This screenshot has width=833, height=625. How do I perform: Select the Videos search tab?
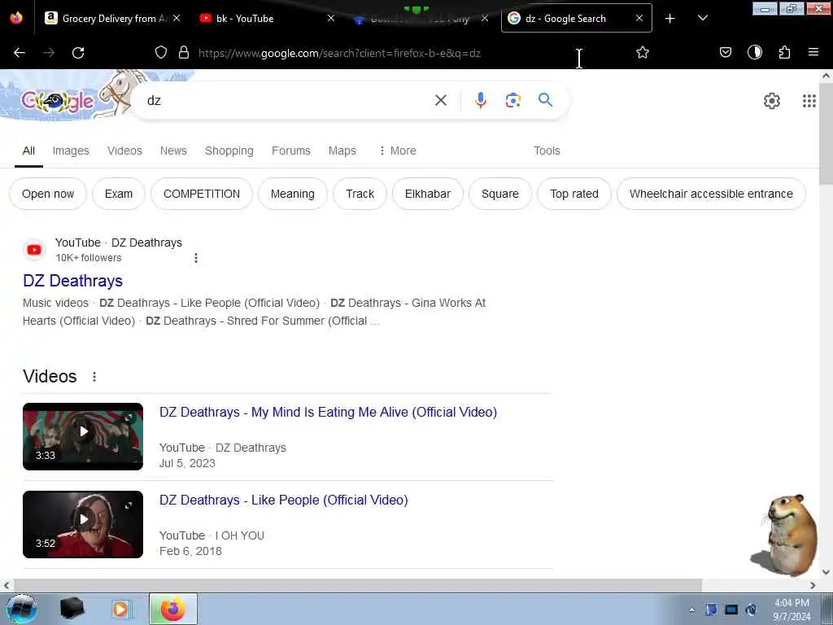point(124,151)
